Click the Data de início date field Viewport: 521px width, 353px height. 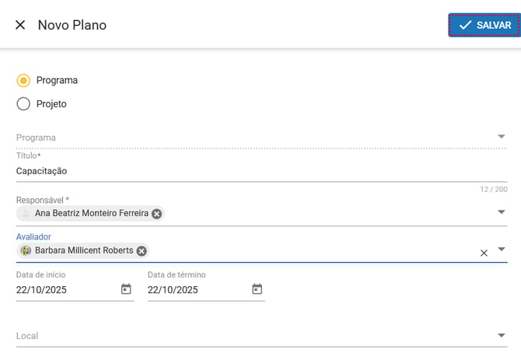point(62,290)
